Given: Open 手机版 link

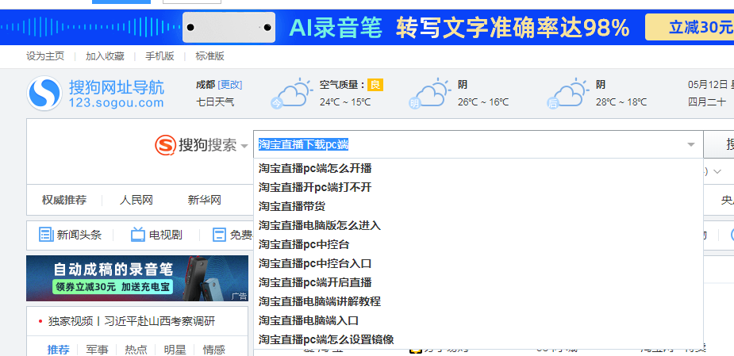Looking at the screenshot, I should coord(159,56).
